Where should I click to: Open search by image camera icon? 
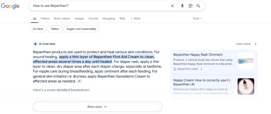tap(190, 6)
